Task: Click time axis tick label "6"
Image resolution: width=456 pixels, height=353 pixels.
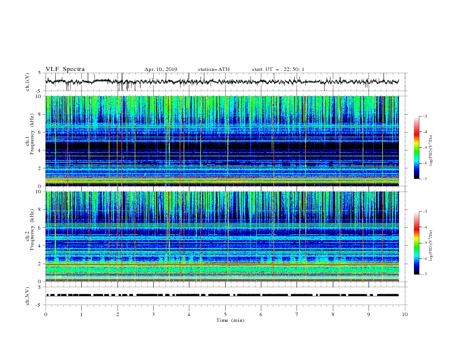Action: (261, 314)
